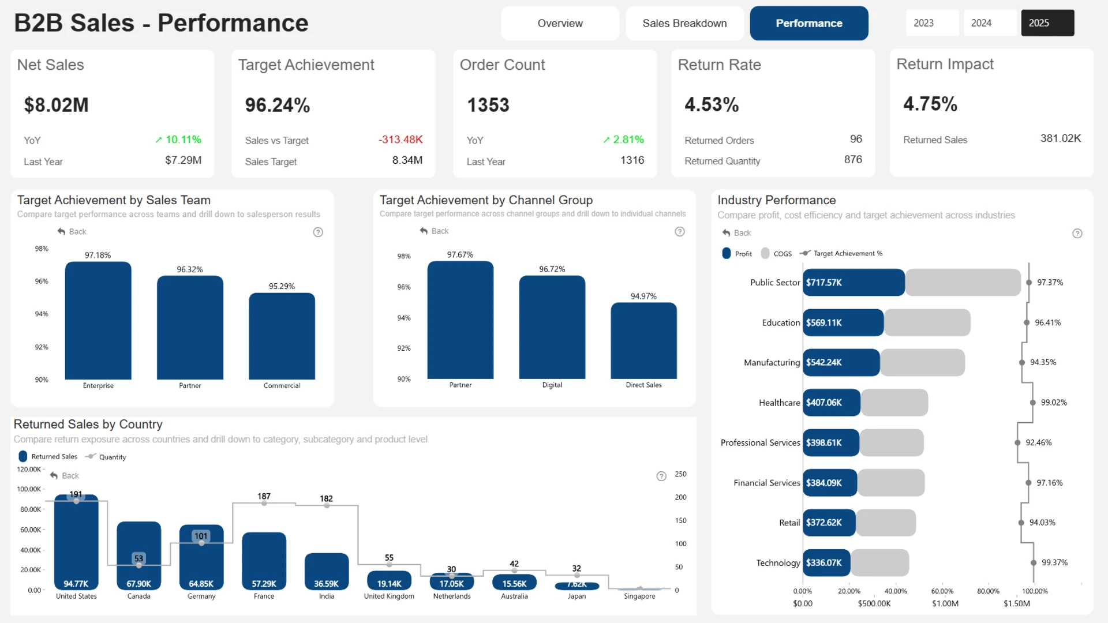Click the Net Sales $8.02M value
This screenshot has width=1108, height=623.
(x=56, y=105)
